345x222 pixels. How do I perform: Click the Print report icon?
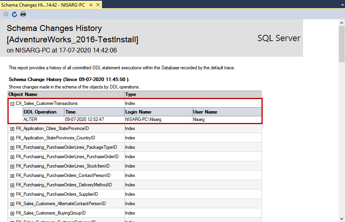pos(23,14)
